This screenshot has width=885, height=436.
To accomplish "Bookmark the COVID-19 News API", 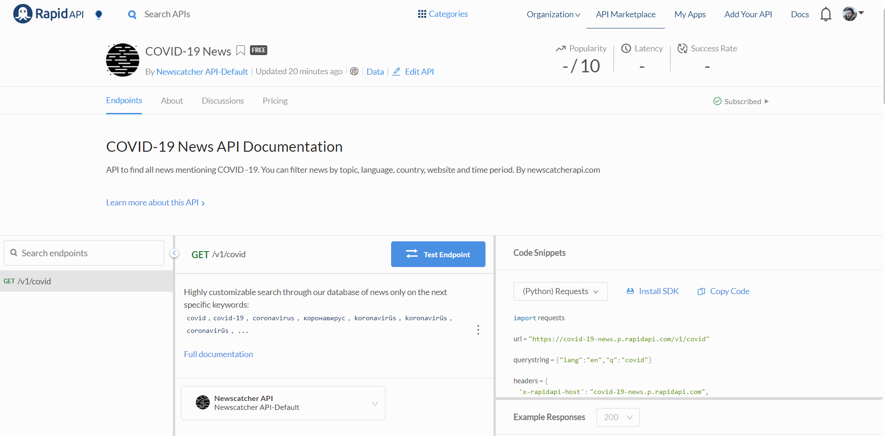I will [x=241, y=50].
